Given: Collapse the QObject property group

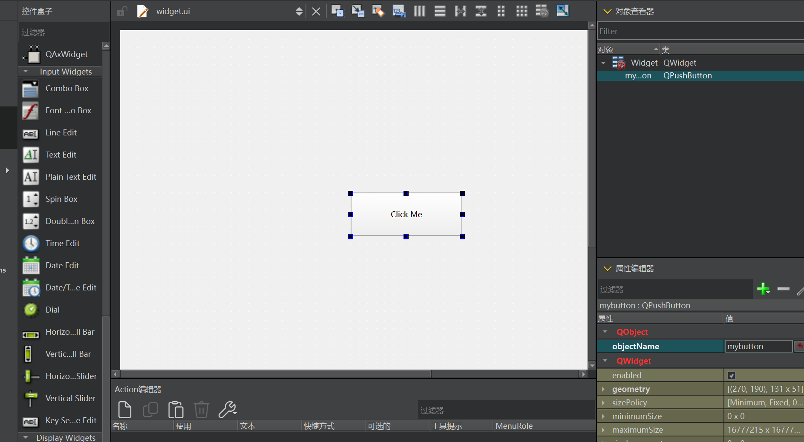Looking at the screenshot, I should pos(605,332).
